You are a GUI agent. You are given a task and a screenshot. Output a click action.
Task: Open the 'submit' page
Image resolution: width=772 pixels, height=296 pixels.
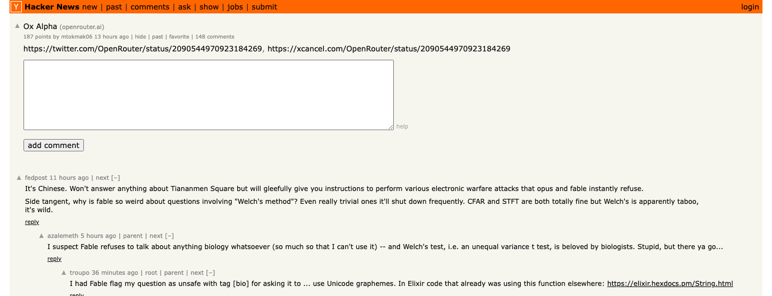pos(264,7)
